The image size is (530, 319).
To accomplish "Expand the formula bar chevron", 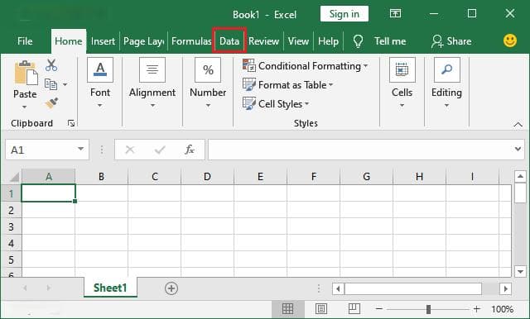I will [518, 149].
